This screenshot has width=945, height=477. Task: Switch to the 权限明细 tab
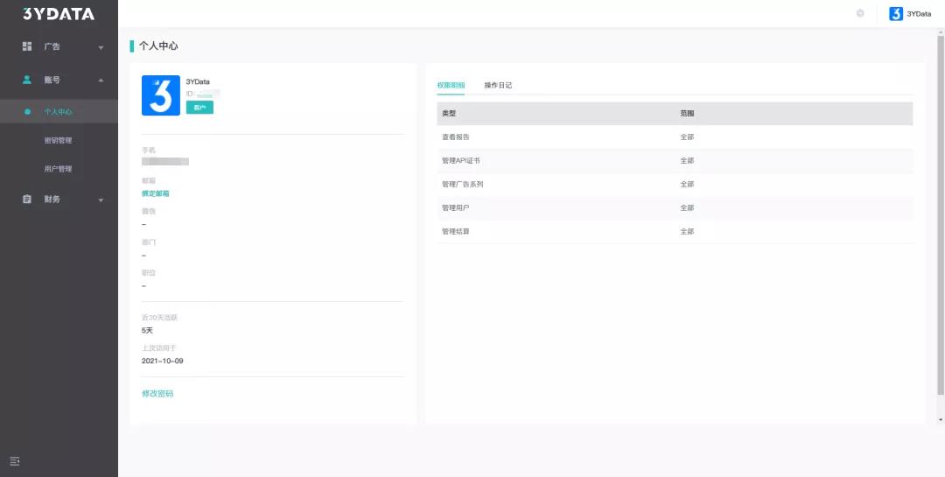[451, 85]
